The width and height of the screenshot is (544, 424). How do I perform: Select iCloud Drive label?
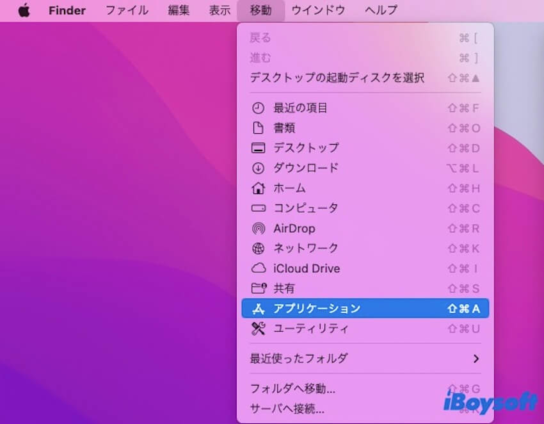click(x=307, y=268)
